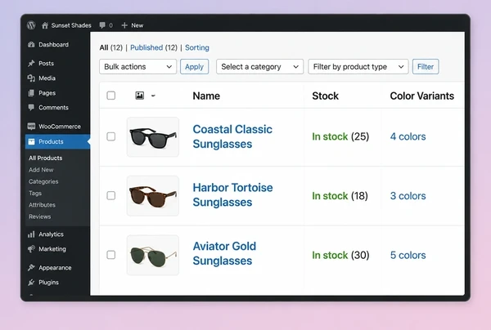This screenshot has width=491, height=330.
Task: Click the Media icon in sidebar
Action: tap(31, 78)
